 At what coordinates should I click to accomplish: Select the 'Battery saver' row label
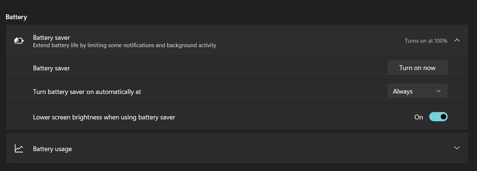point(51,68)
